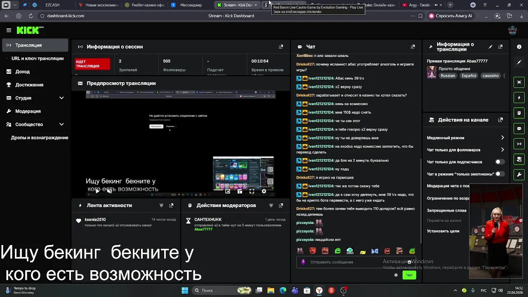Image resolution: width=528 pixels, height=297 pixels.
Task: Open stream preview settings gear
Action: [x=264, y=191]
